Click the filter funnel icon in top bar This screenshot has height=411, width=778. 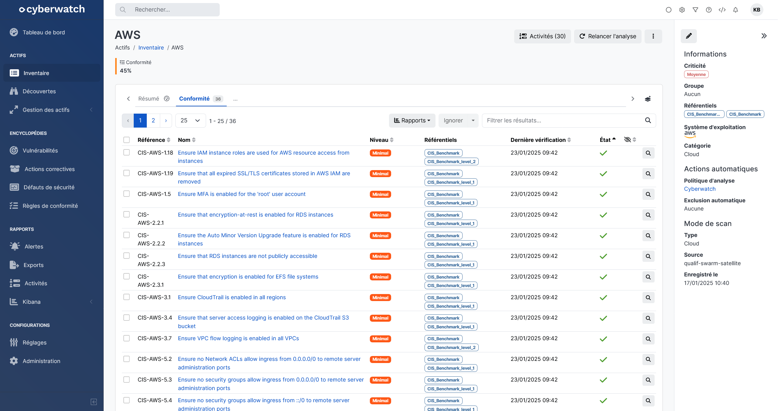click(x=695, y=10)
